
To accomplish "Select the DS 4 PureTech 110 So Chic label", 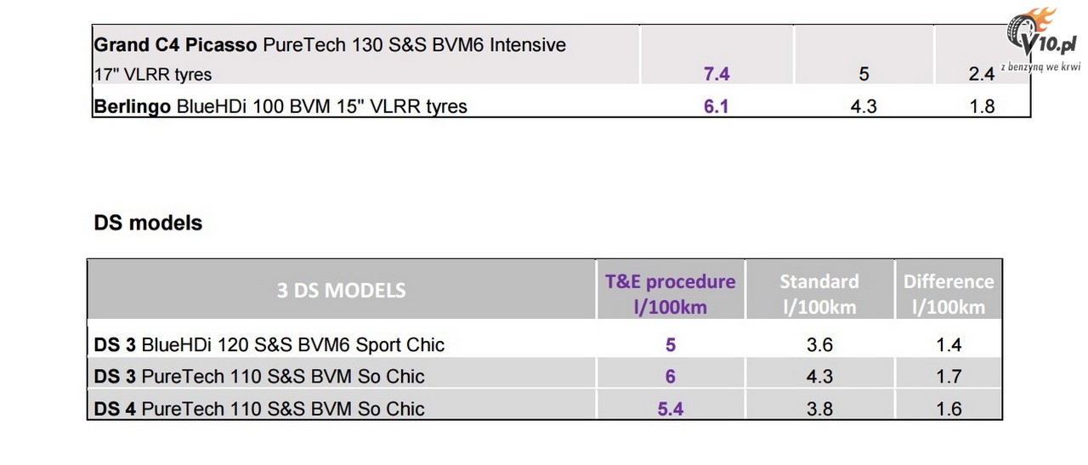I will click(x=259, y=408).
